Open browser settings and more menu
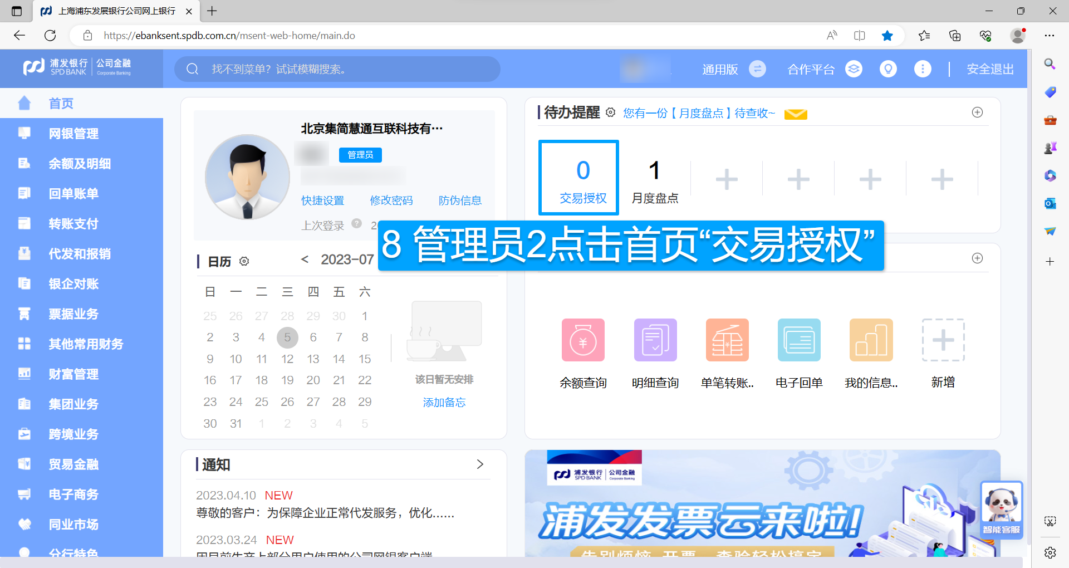Viewport: 1069px width, 568px height. tap(1050, 36)
